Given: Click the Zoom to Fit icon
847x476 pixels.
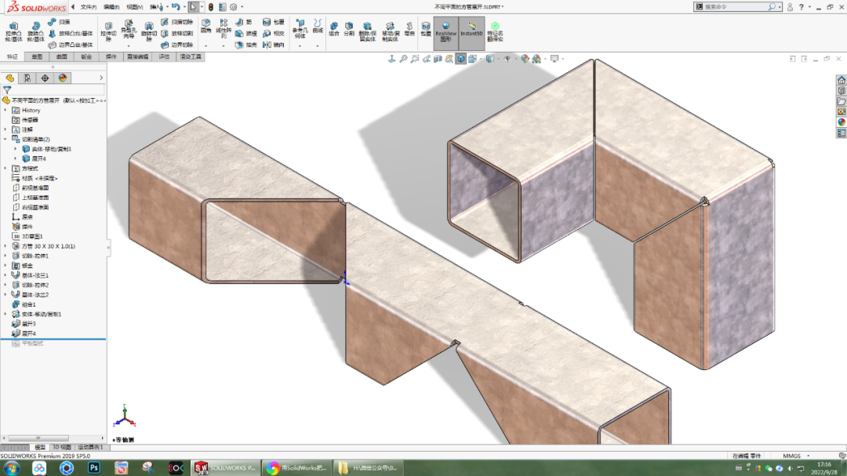Looking at the screenshot, I should (404, 57).
